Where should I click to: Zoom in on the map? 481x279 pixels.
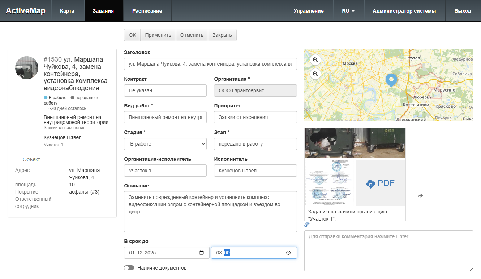(315, 60)
